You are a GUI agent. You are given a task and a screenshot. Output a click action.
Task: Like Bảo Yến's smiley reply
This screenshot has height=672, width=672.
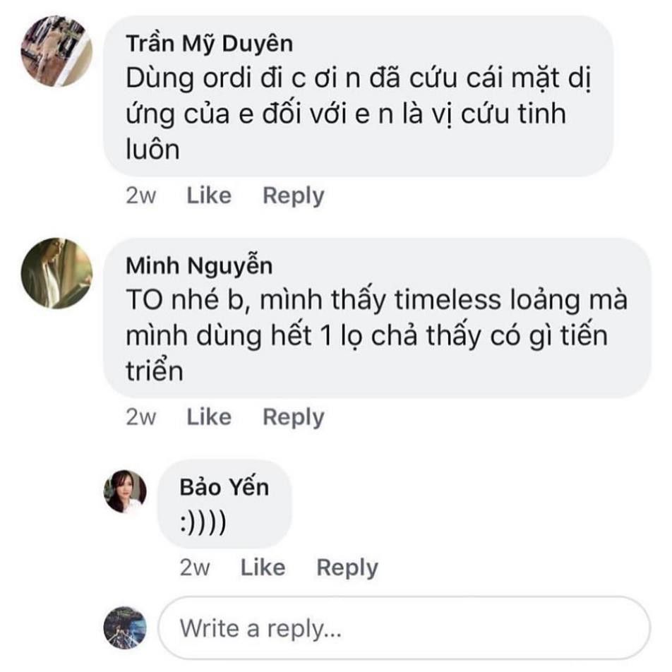point(263,568)
